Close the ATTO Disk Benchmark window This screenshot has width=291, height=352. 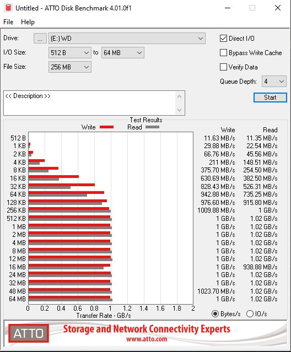click(x=278, y=8)
